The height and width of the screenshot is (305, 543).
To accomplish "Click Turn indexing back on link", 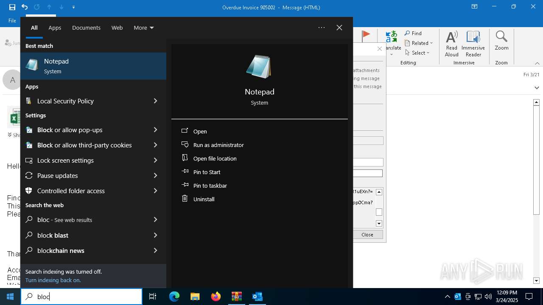I will pyautogui.click(x=53, y=280).
